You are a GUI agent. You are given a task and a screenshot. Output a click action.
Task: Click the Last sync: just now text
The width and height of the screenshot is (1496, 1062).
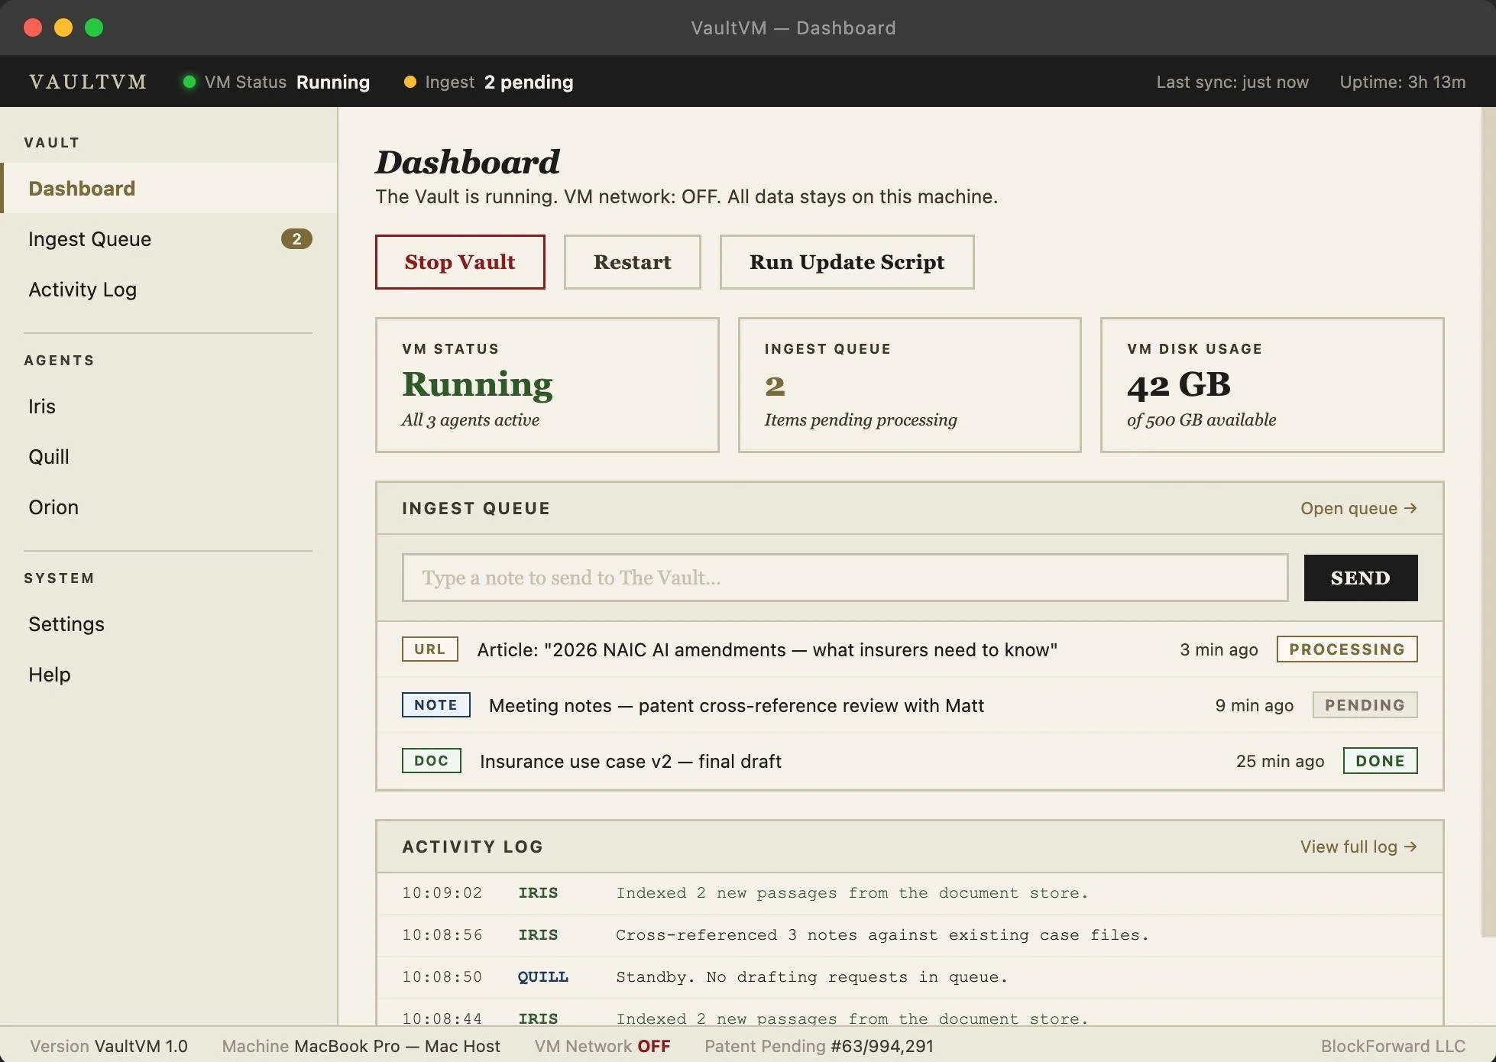click(1232, 82)
